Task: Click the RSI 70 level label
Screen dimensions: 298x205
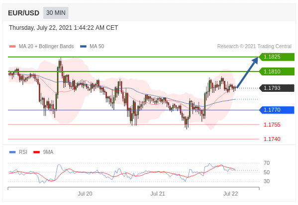Action: [x=267, y=163]
